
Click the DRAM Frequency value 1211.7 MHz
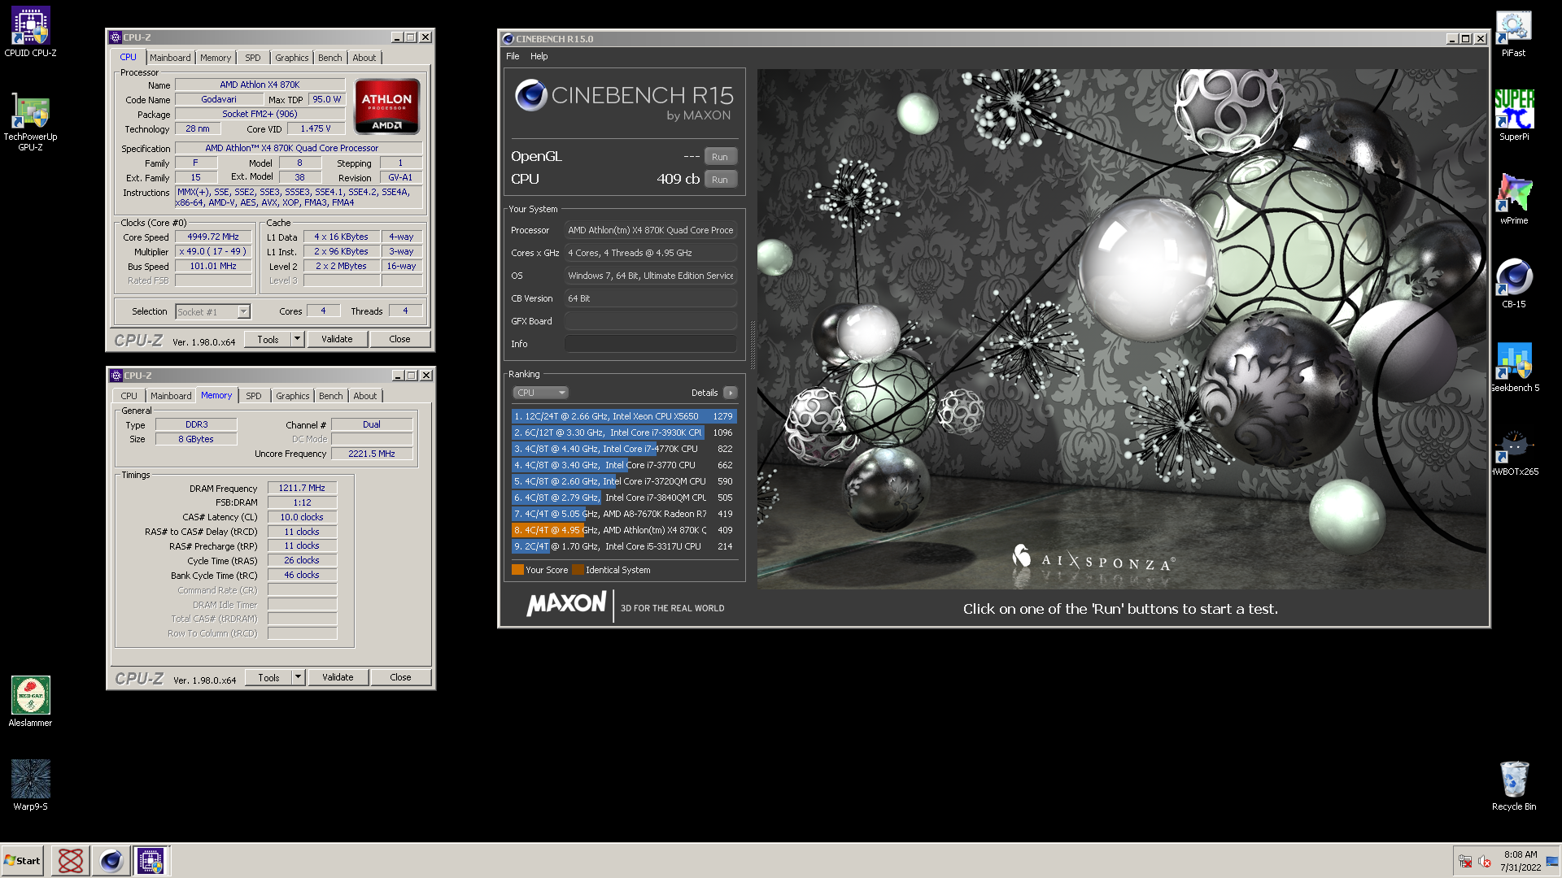click(302, 489)
